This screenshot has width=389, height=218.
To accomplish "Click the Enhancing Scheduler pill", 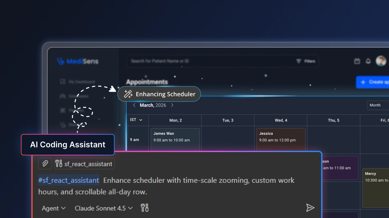I will tap(159, 94).
